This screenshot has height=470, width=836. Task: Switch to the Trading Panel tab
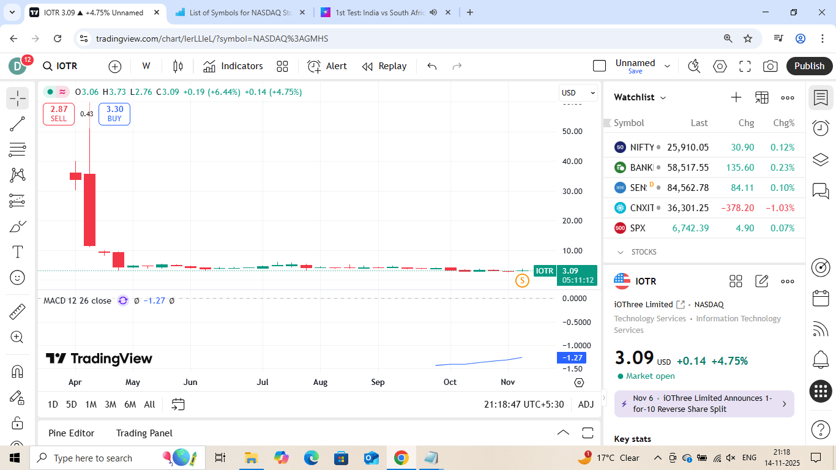[x=144, y=433]
